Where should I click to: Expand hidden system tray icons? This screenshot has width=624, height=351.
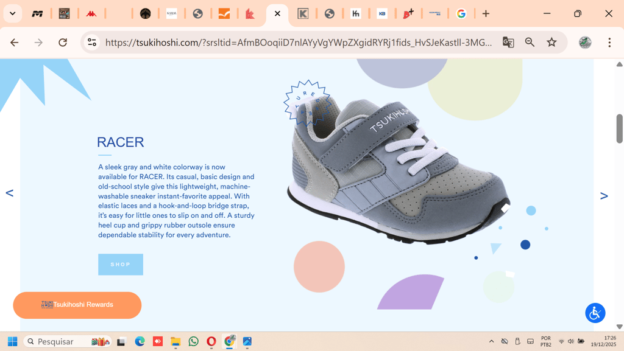coord(492,341)
